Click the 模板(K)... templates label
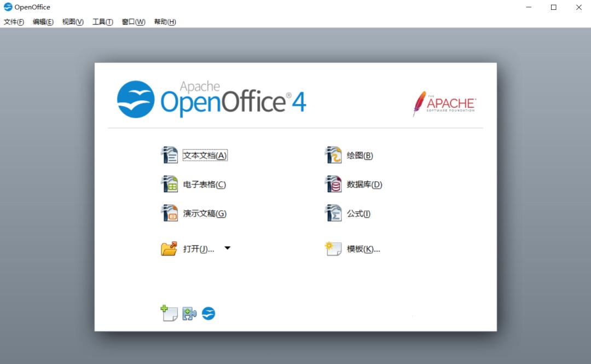This screenshot has width=591, height=364. 363,249
